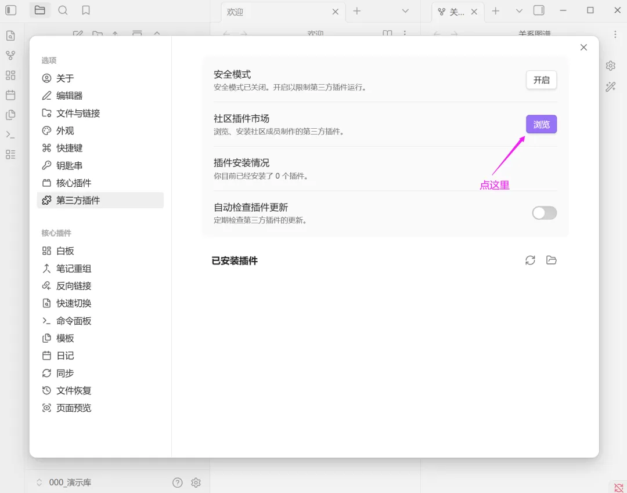Screen dimensions: 627x493
Task: Click sync status icon bottom right
Action: click(x=619, y=487)
